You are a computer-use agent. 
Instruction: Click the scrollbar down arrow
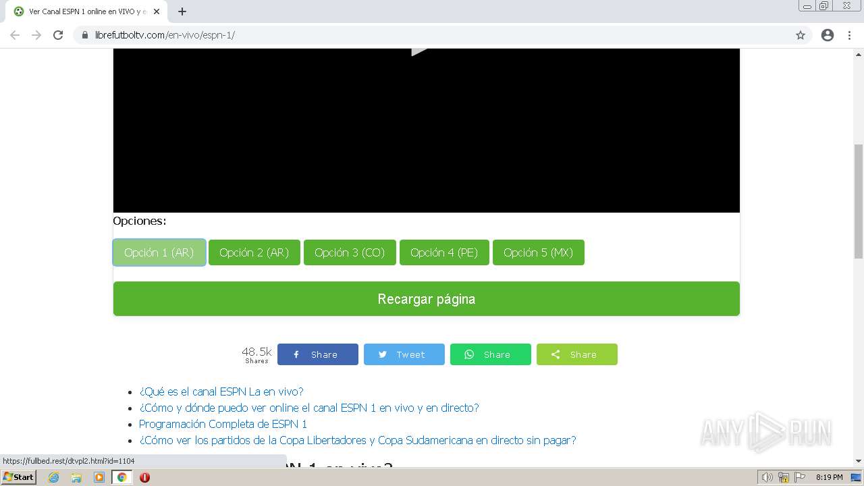tap(859, 461)
